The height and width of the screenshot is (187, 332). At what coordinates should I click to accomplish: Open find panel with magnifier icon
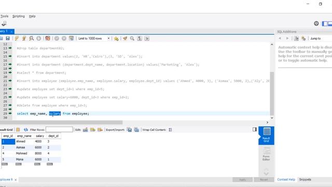click(132, 38)
